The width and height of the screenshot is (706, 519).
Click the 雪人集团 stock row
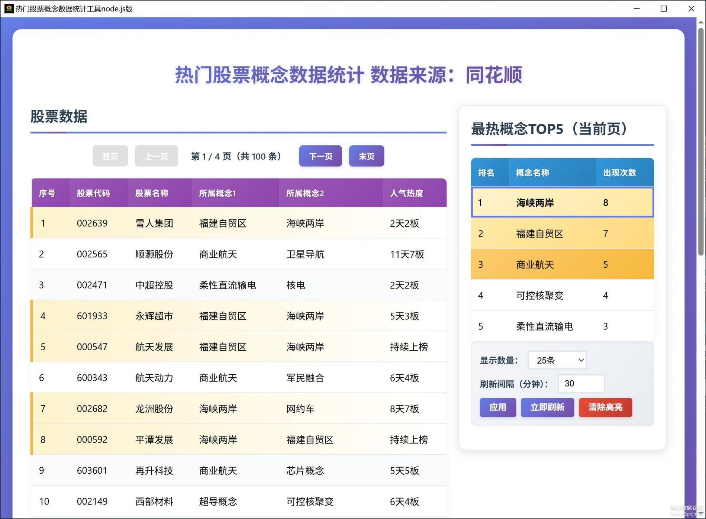154,223
